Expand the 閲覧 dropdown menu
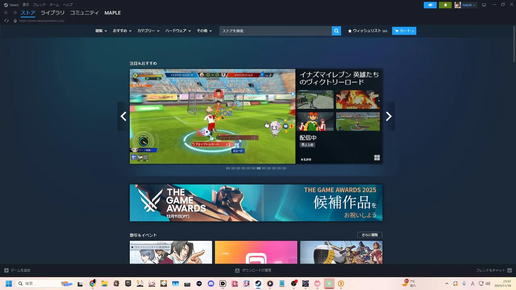 tap(101, 31)
